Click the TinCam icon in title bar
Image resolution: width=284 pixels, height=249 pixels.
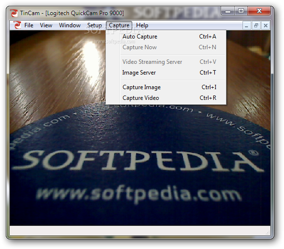point(14,13)
